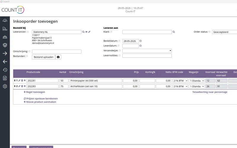Click description Archiefdozen (set van 10)
This screenshot has width=237, height=148.
tap(96, 86)
